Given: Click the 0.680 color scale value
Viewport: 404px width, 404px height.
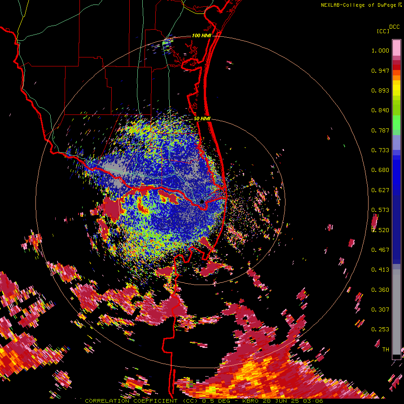Looking at the screenshot, I should (380, 170).
